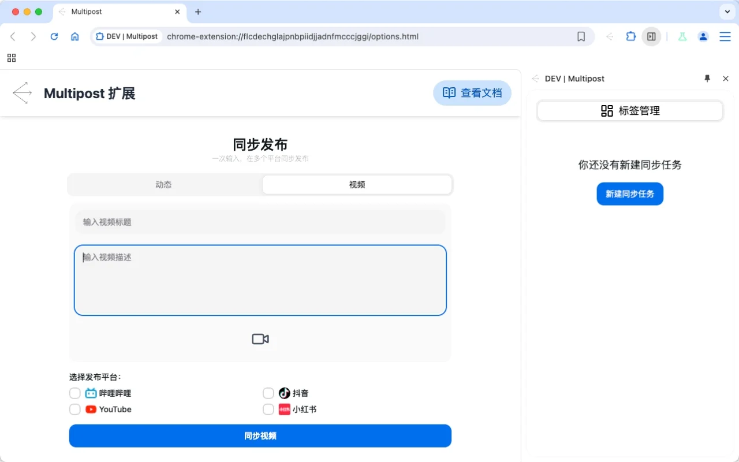Viewport: 739px width, 462px height.
Task: Go to browser home page
Action: (75, 36)
